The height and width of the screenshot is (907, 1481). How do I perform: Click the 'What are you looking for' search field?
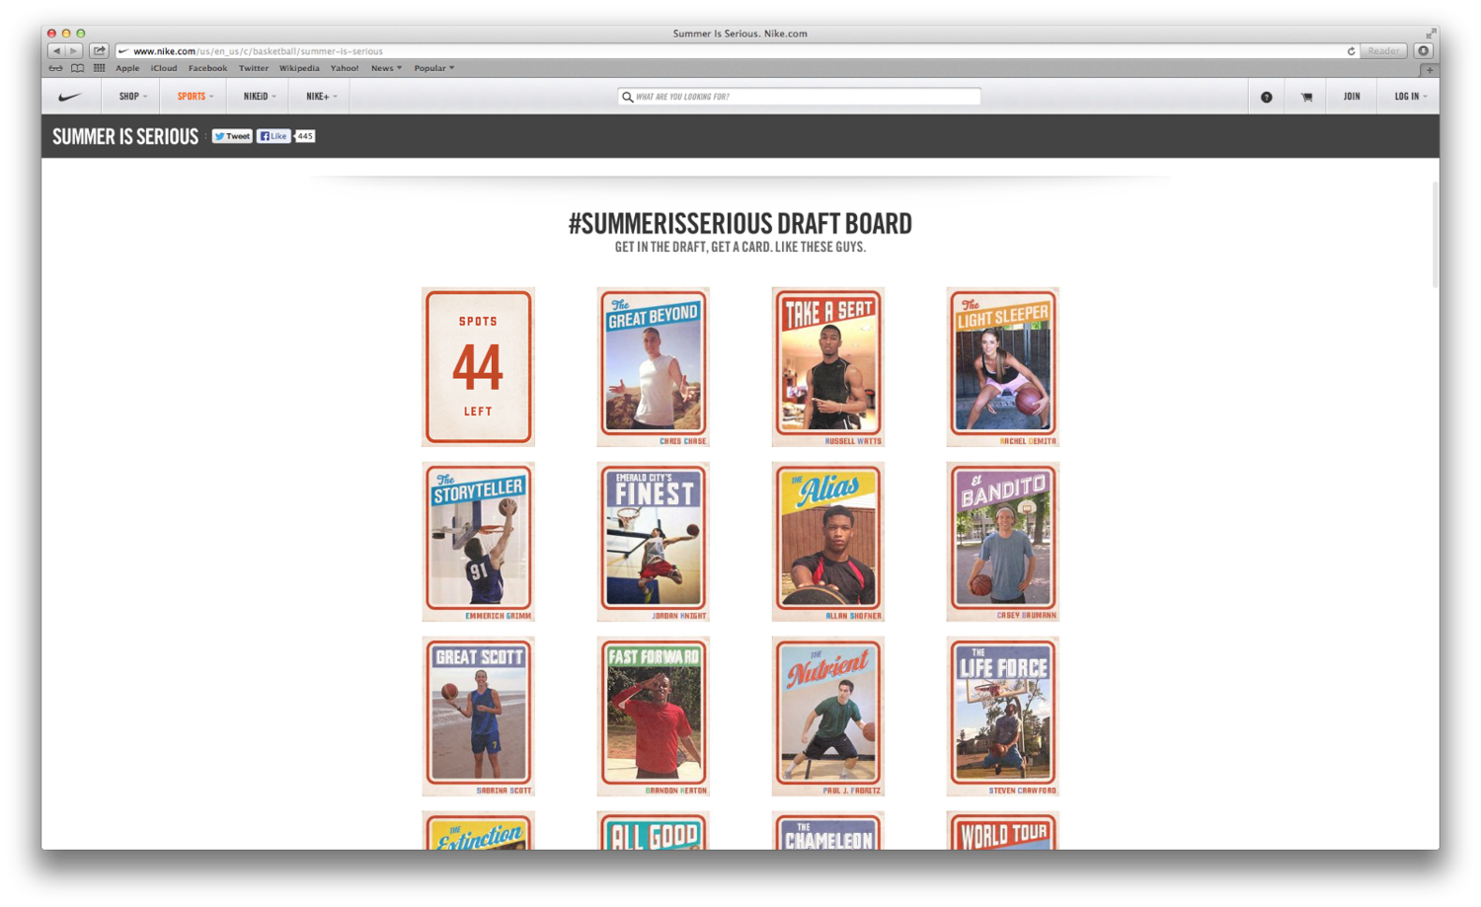(x=799, y=97)
